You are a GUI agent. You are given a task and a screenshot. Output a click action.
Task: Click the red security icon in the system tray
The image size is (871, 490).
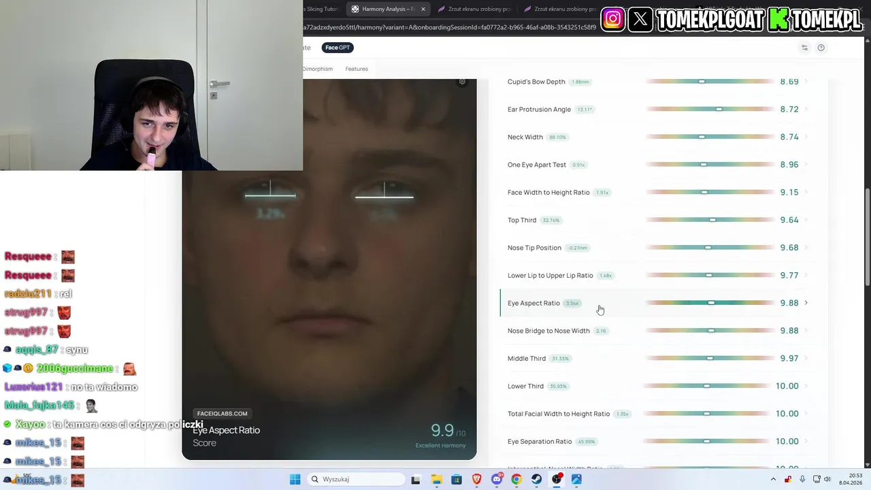(x=788, y=479)
